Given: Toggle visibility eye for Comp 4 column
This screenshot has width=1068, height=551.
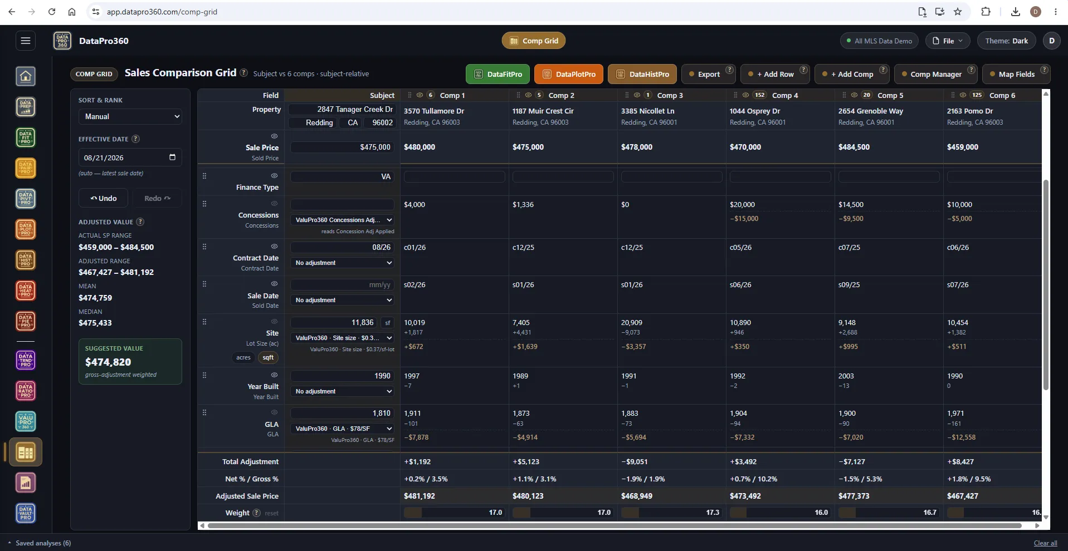Looking at the screenshot, I should pos(745,95).
